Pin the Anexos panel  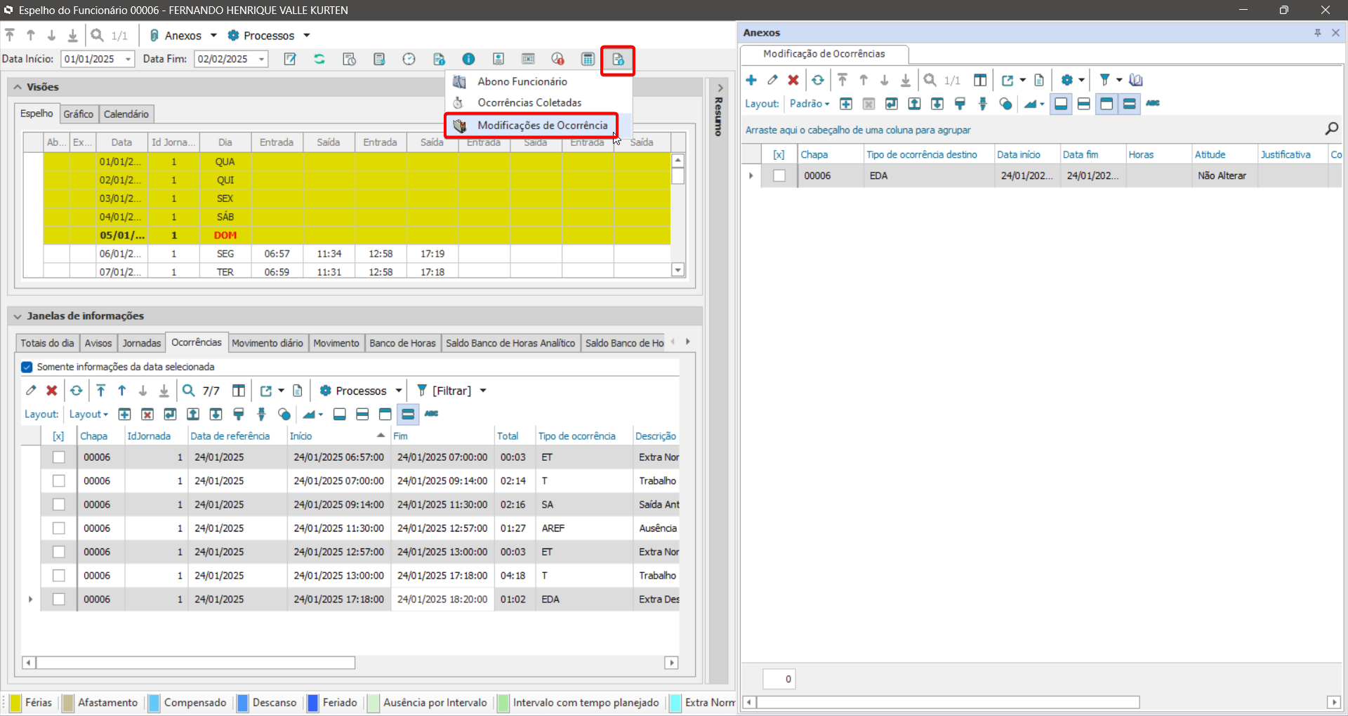coord(1318,33)
